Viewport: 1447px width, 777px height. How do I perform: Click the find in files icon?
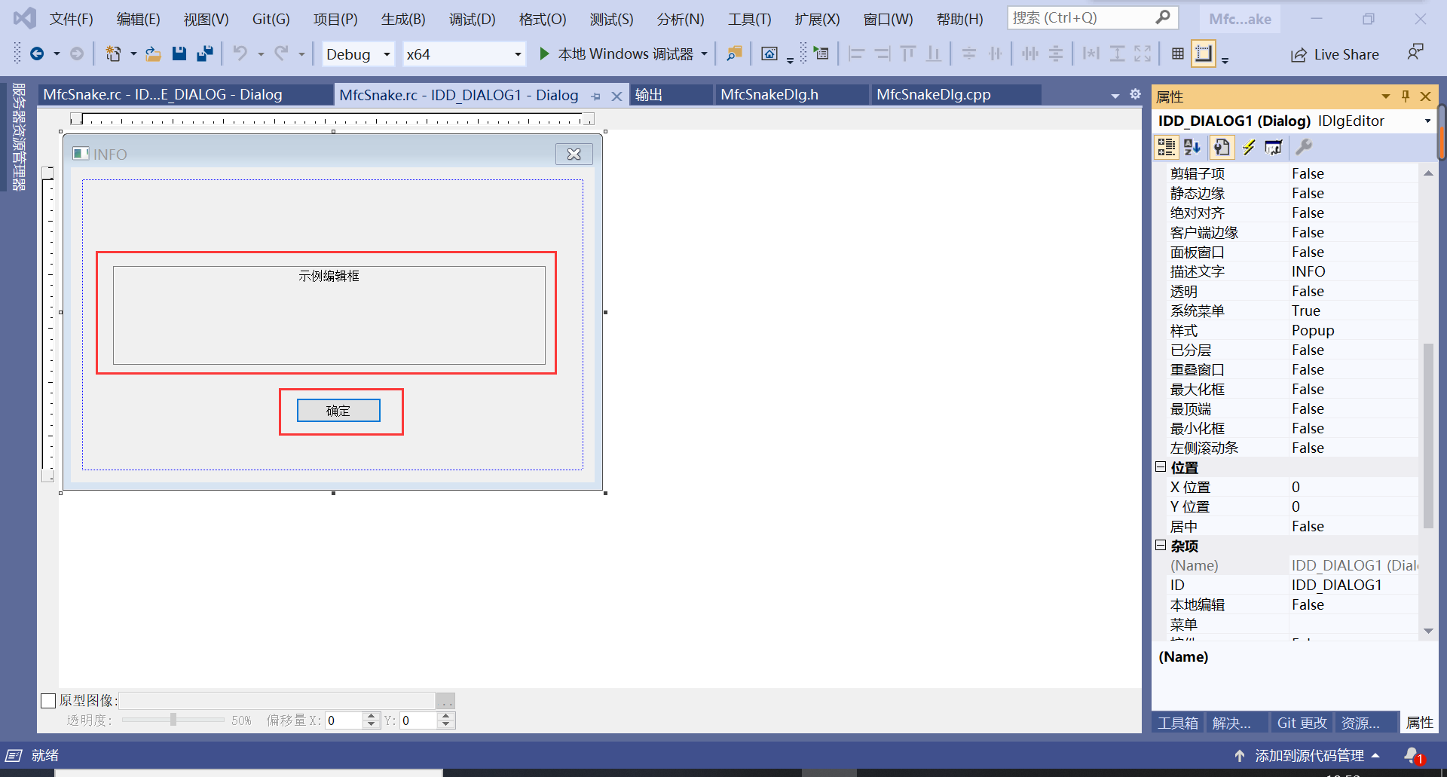734,54
